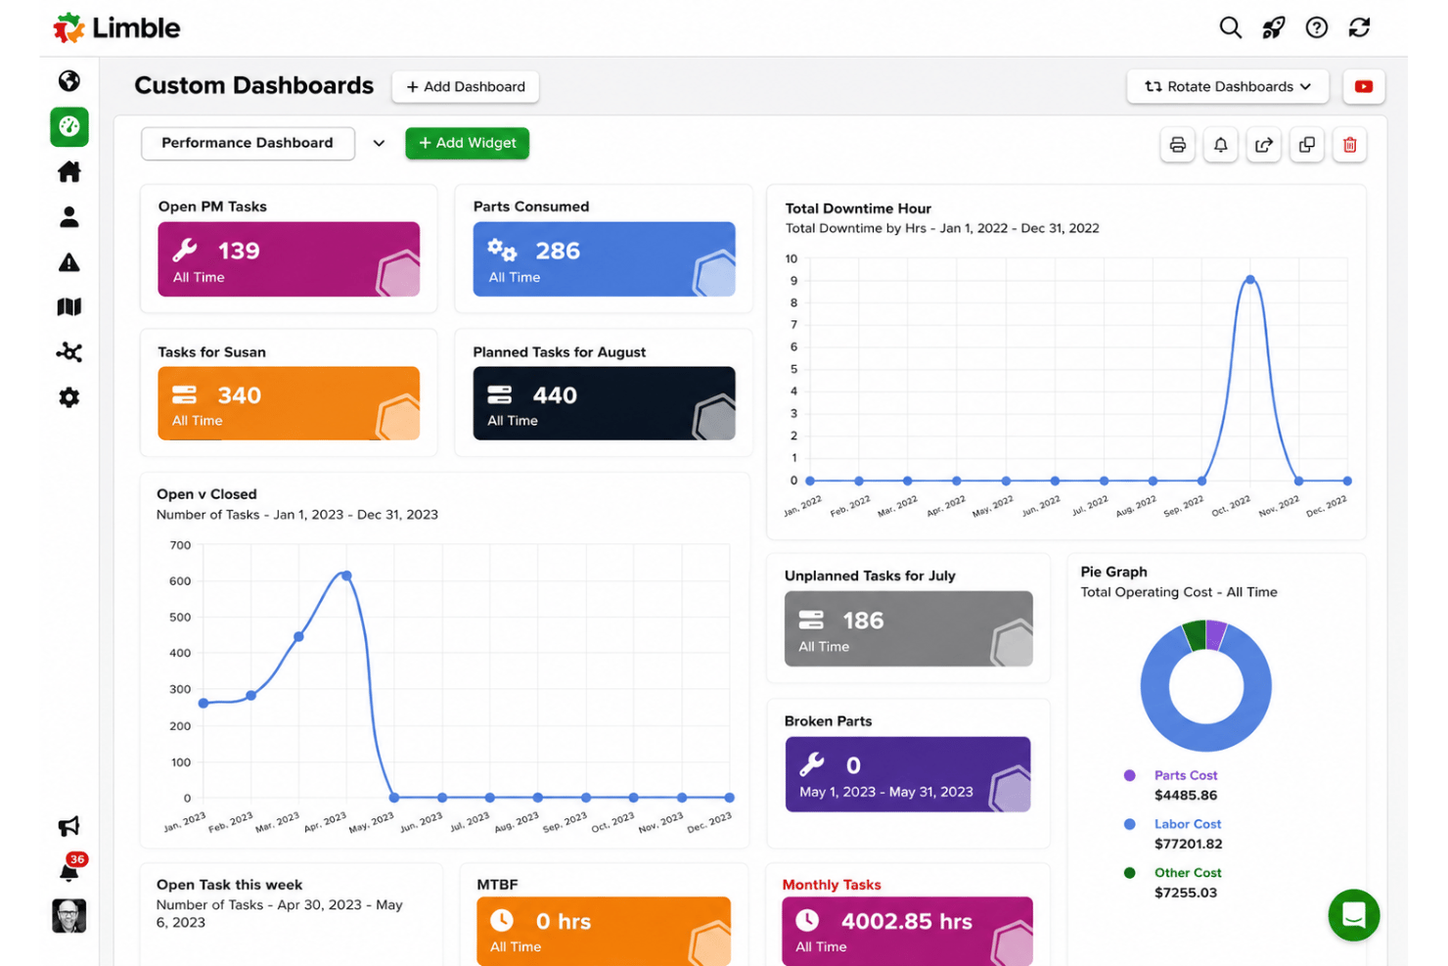This screenshot has width=1448, height=966.
Task: Click the red Monthly Tasks title
Action: [832, 885]
